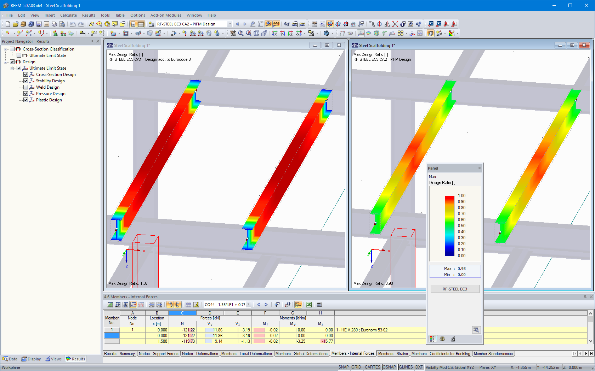Click the Undo icon in the toolbar
595x371 pixels.
click(x=73, y=24)
